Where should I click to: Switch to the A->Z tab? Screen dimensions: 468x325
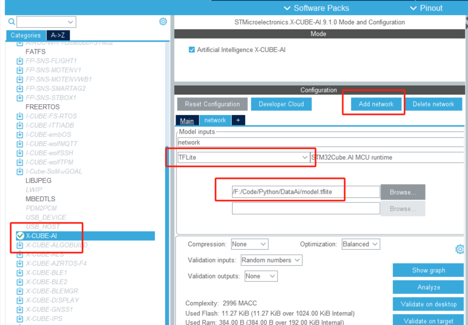58,35
